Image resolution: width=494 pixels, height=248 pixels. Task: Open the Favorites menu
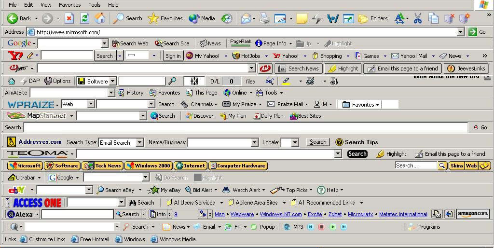[x=70, y=5]
